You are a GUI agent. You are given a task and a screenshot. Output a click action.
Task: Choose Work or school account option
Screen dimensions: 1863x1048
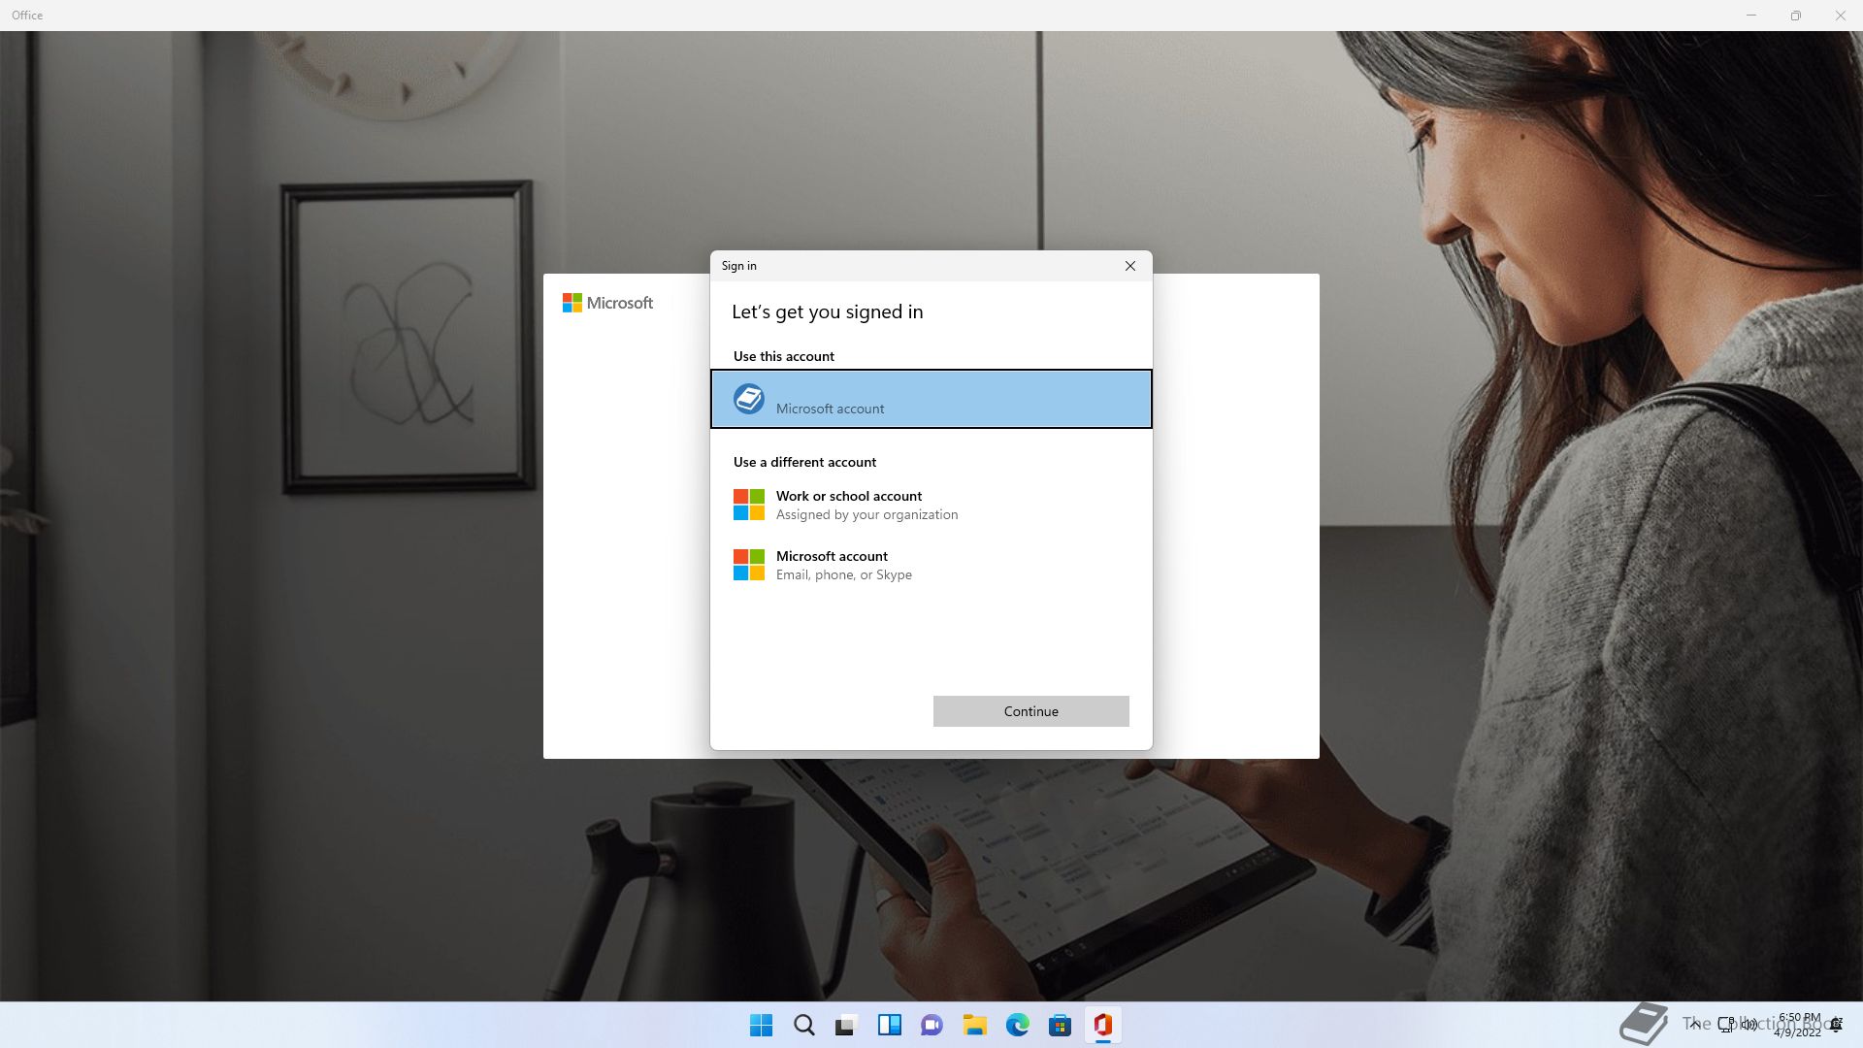pos(931,505)
